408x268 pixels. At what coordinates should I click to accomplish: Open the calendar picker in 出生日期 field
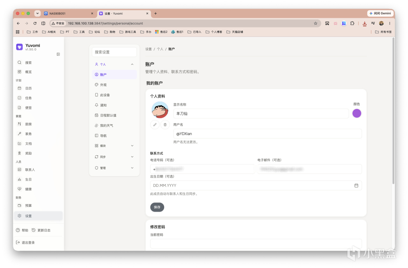click(x=356, y=186)
